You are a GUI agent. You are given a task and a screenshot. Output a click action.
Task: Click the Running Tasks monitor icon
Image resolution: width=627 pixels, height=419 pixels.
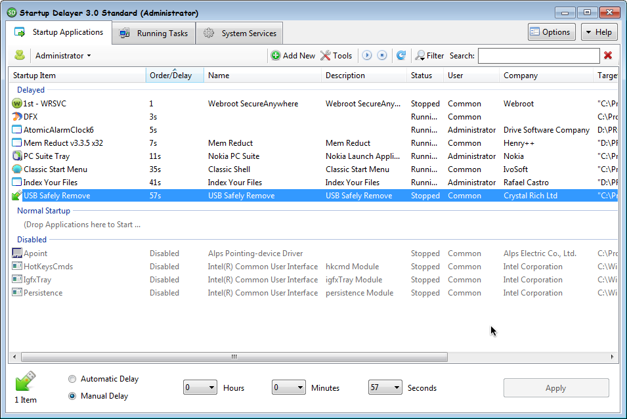pyautogui.click(x=124, y=33)
